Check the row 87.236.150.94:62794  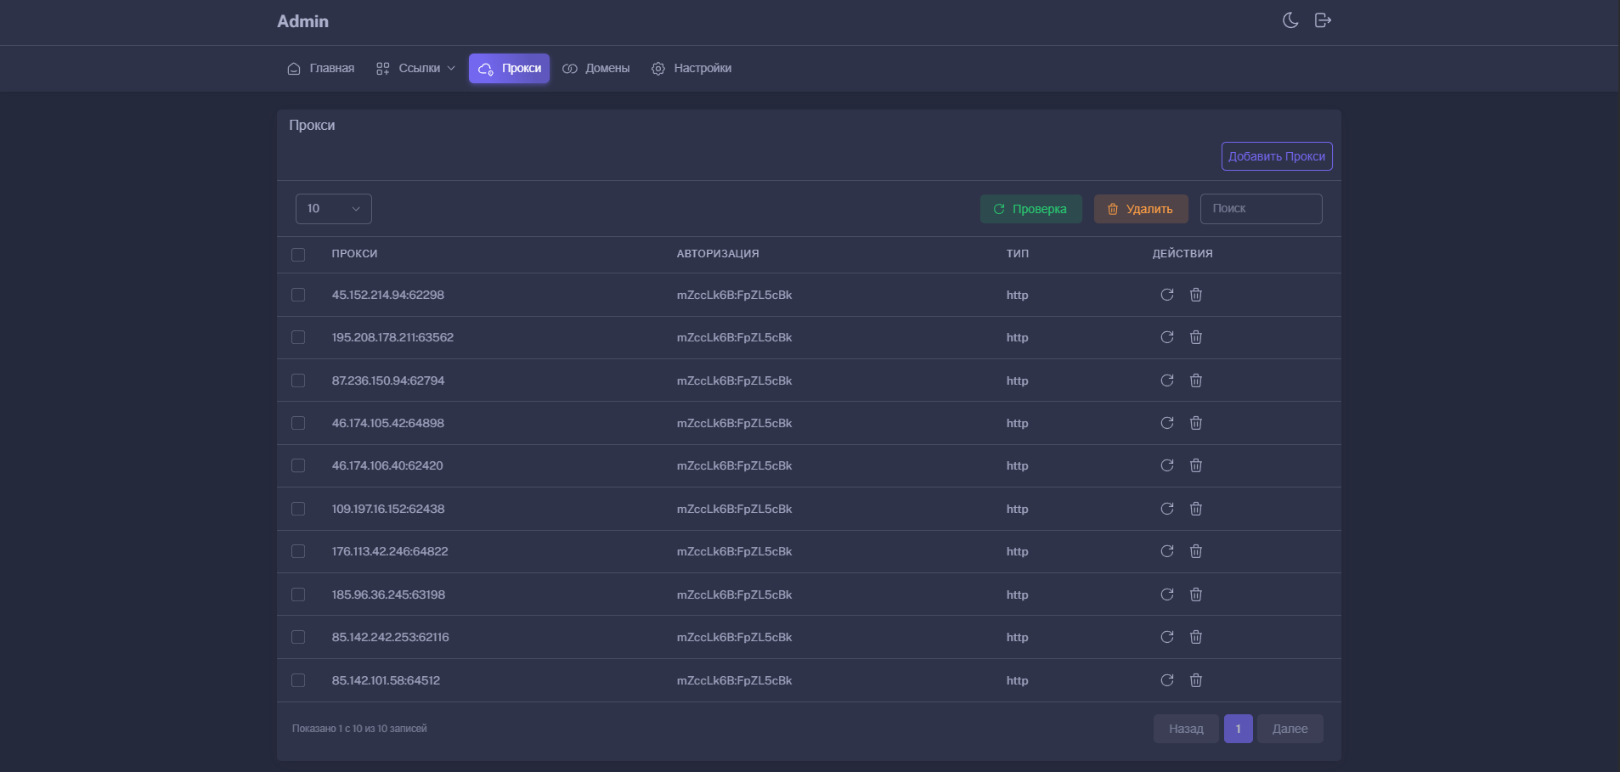[298, 380]
